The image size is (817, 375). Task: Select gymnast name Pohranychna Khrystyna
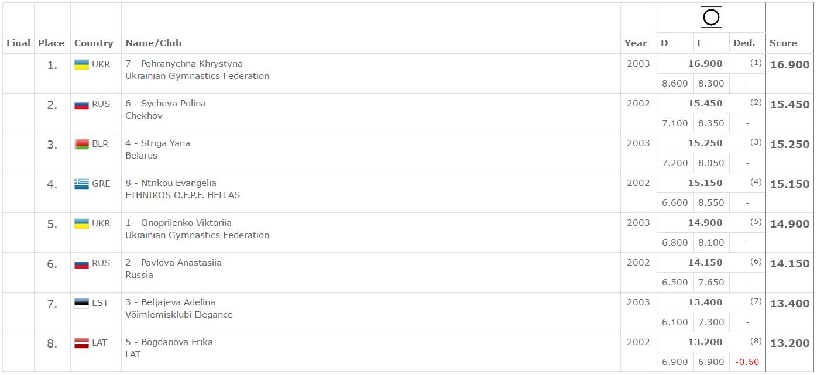tap(192, 64)
